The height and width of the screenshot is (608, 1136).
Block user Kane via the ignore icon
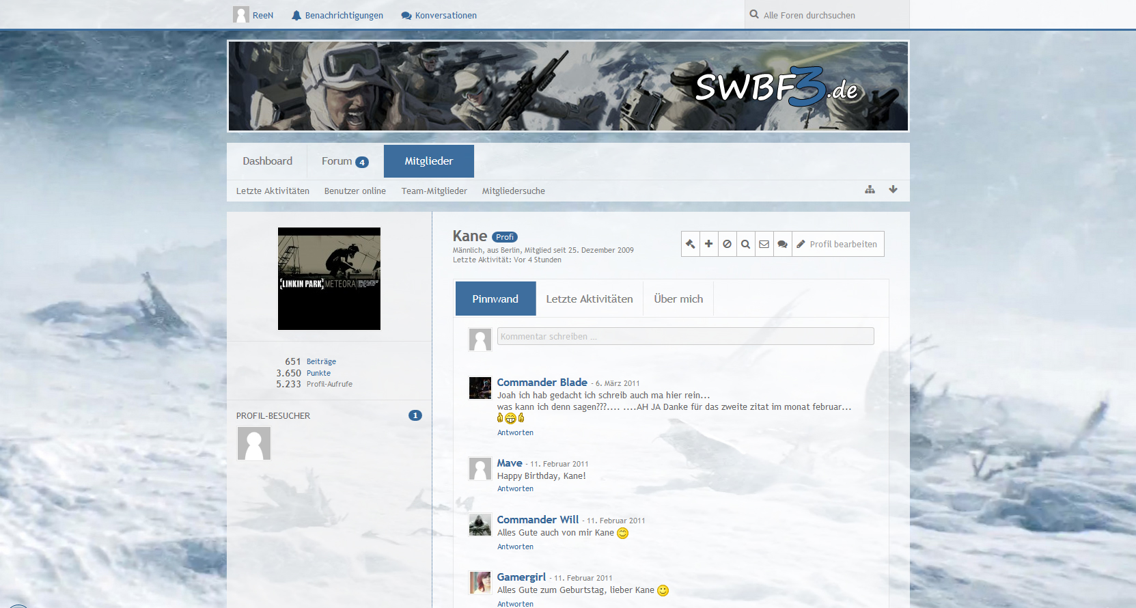tap(728, 244)
